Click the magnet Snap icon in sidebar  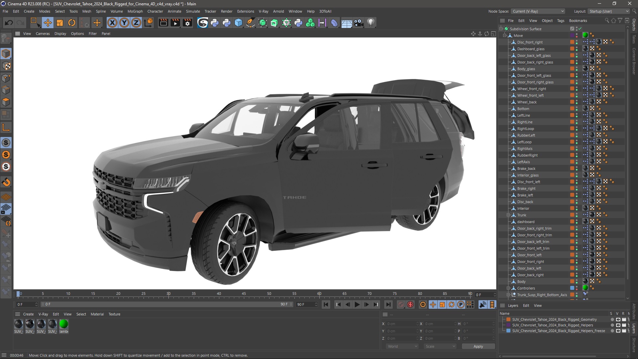point(6,182)
